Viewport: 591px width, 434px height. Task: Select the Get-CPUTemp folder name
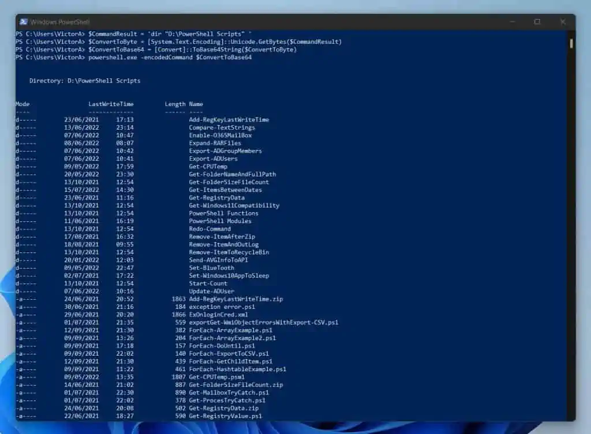coord(208,167)
